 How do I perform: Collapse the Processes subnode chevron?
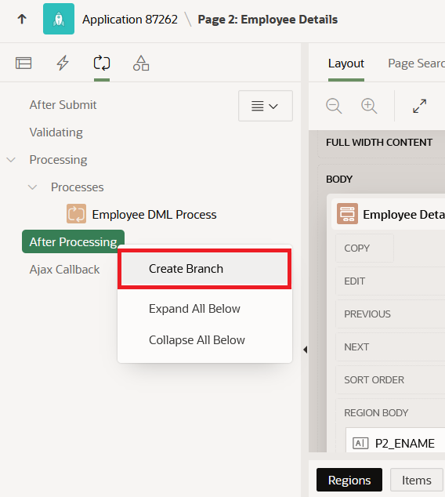pyautogui.click(x=32, y=187)
